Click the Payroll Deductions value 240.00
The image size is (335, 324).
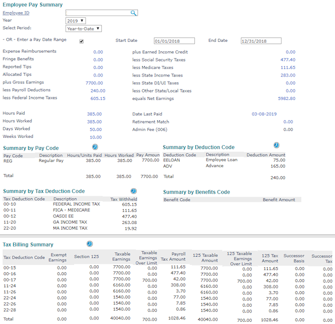point(98,91)
